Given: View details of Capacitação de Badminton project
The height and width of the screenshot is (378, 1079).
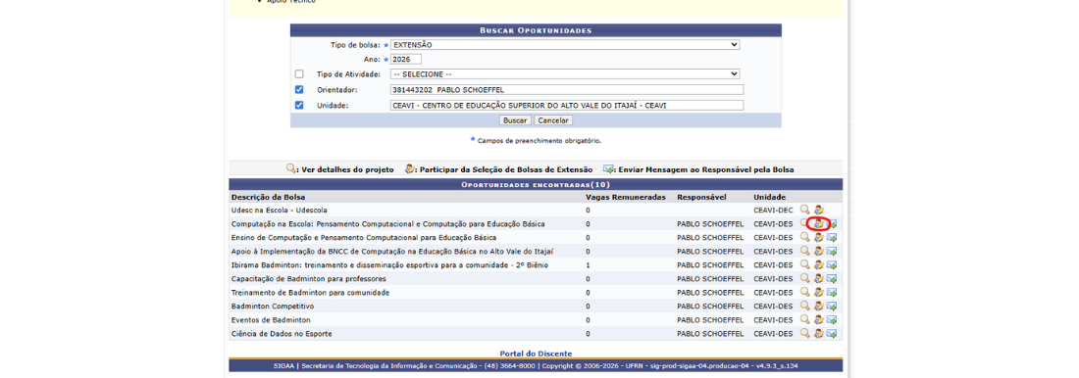Looking at the screenshot, I should pos(804,278).
